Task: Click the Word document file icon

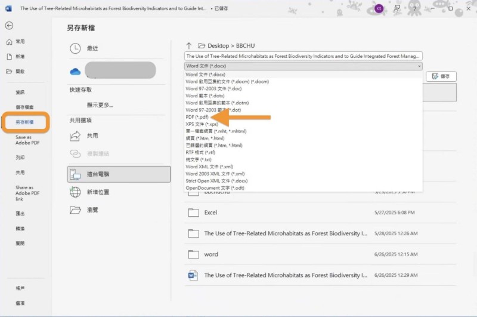Action: [193, 275]
